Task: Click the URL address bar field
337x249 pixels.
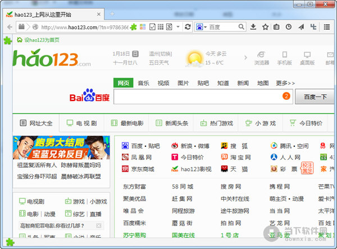Action: tap(85, 27)
